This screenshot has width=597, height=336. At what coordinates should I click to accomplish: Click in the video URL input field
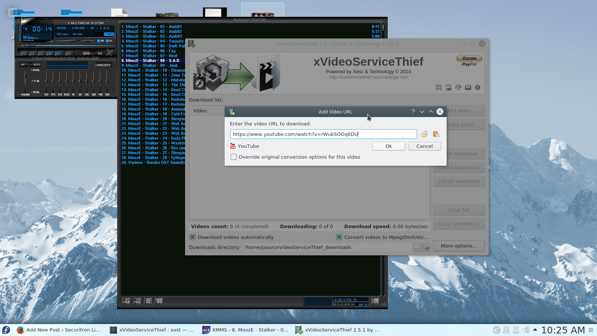click(323, 134)
